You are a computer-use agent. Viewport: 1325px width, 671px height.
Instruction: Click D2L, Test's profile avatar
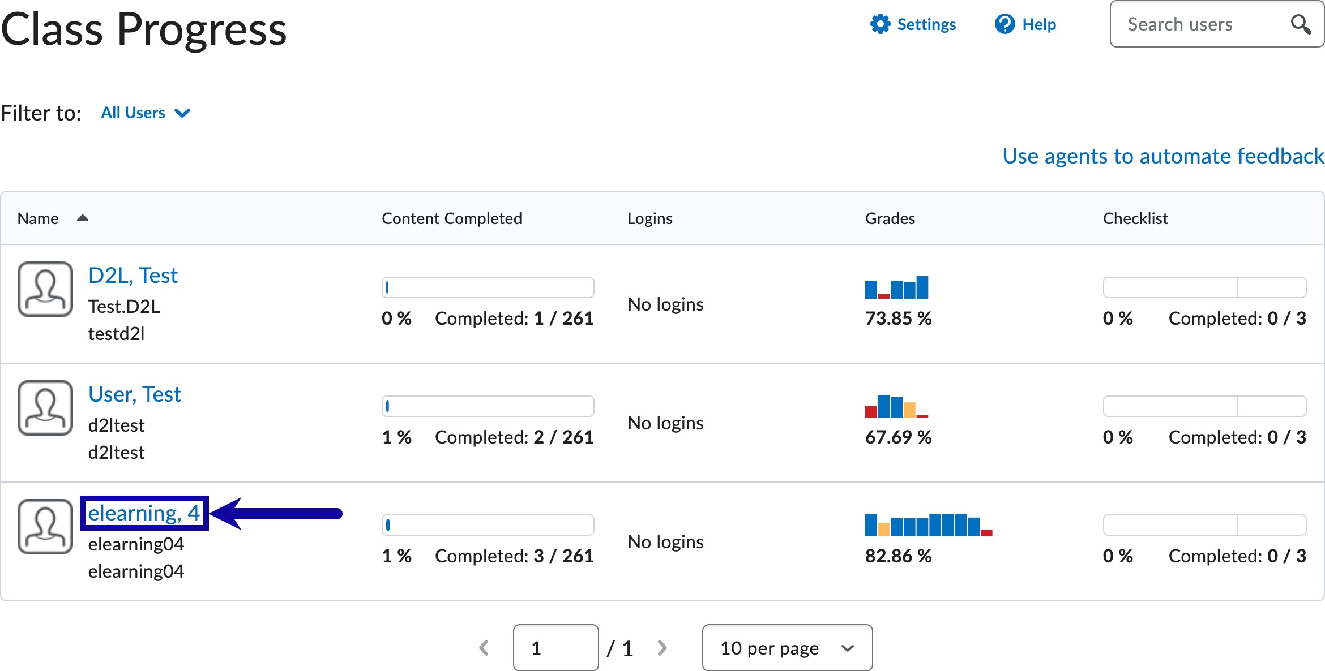(x=45, y=290)
